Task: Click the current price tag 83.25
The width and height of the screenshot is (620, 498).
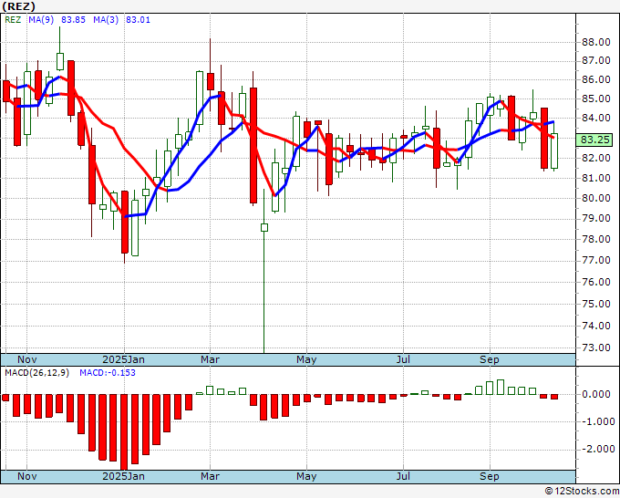Action: point(594,140)
